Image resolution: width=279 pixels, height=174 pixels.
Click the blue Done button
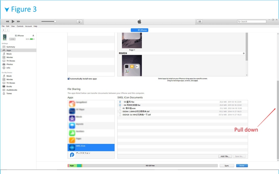click(x=242, y=165)
